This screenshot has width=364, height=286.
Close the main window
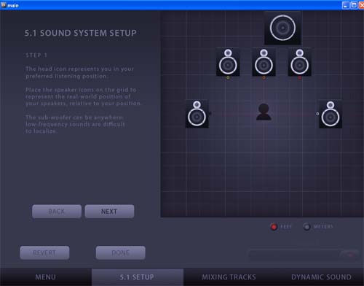coord(362,5)
